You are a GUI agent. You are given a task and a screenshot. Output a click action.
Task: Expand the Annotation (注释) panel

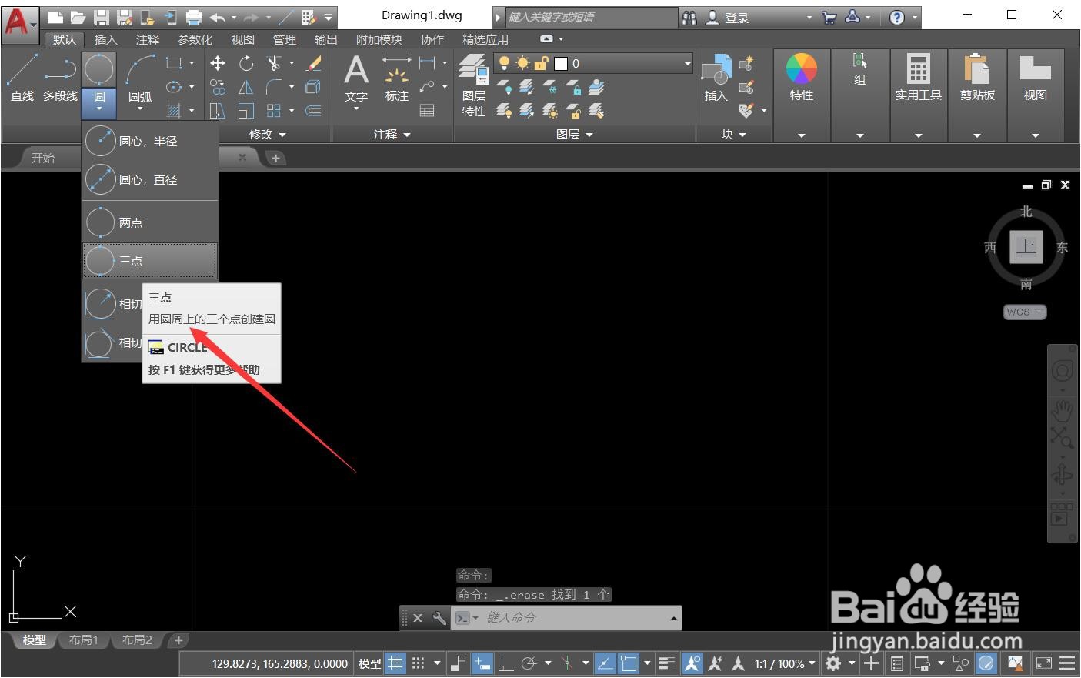392,134
